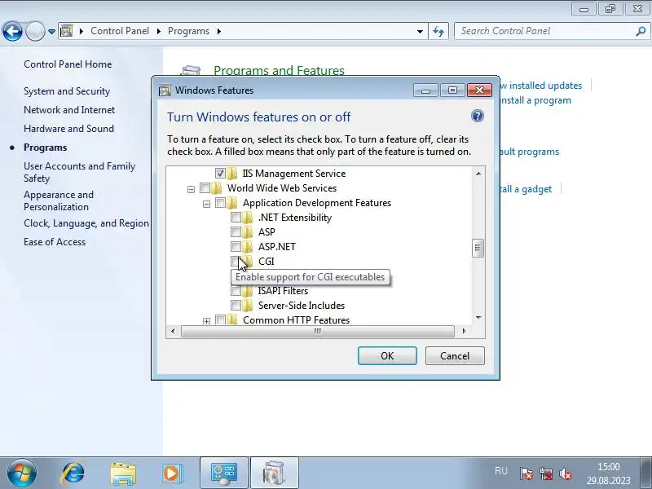
Task: Expand the arrow after Control Panel breadcrumb
Action: click(159, 31)
